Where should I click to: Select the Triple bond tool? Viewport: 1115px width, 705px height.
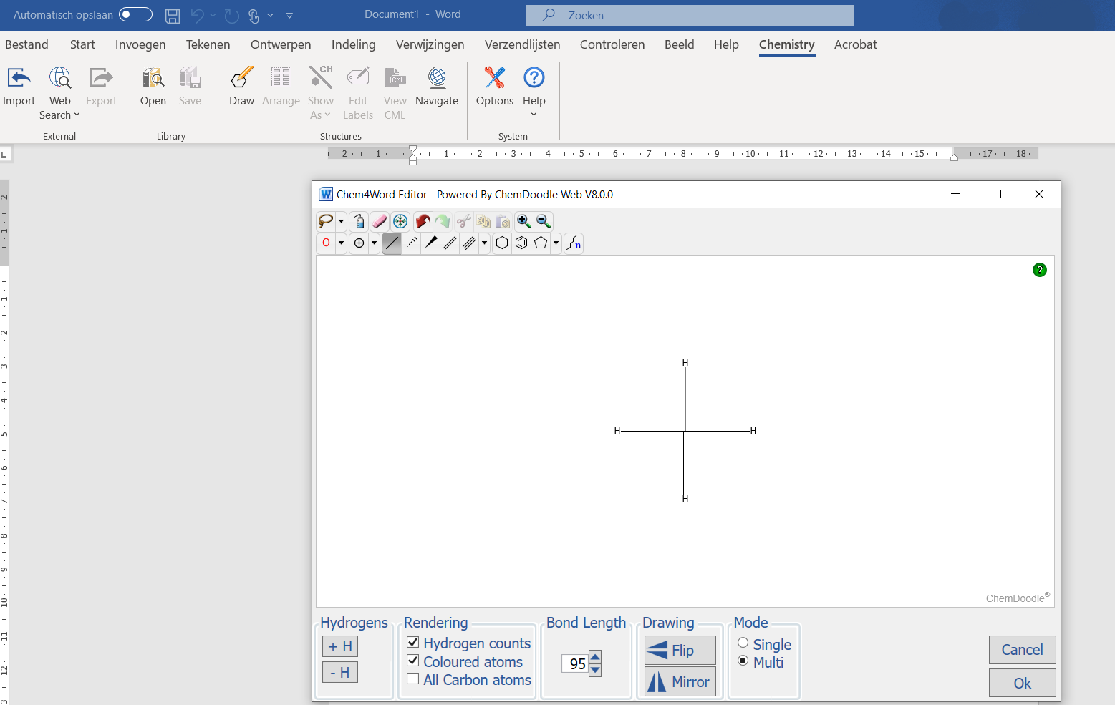coord(470,243)
